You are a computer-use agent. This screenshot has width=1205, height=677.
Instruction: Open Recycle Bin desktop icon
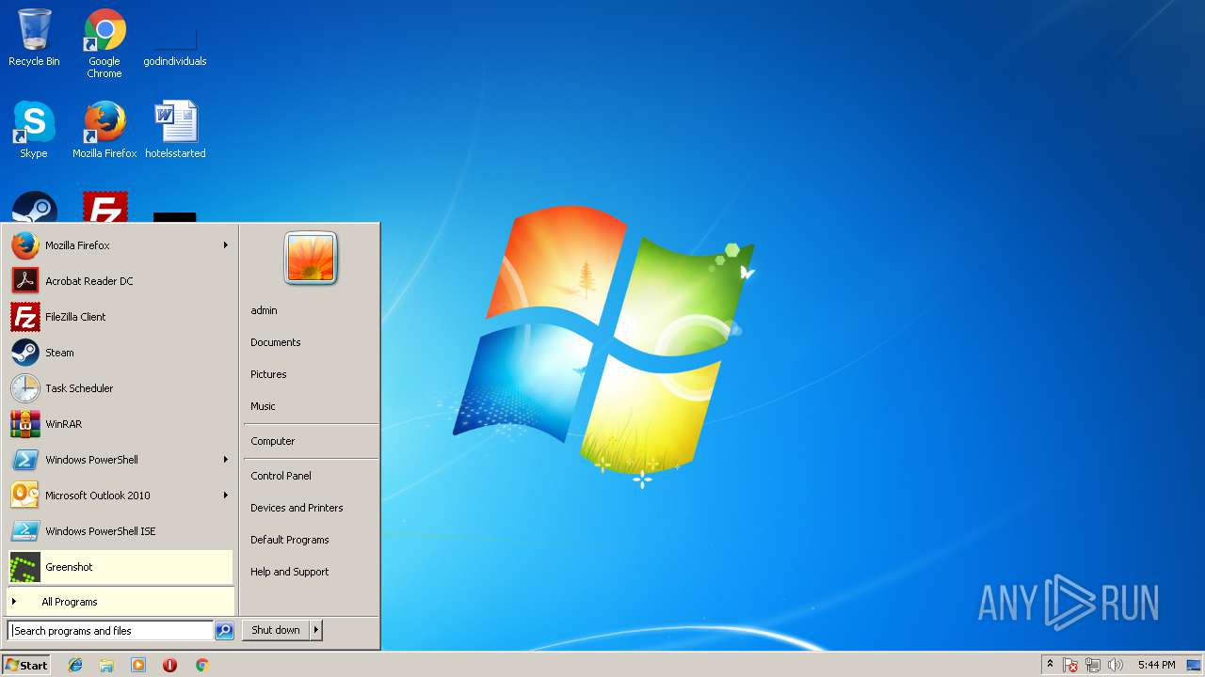click(34, 39)
